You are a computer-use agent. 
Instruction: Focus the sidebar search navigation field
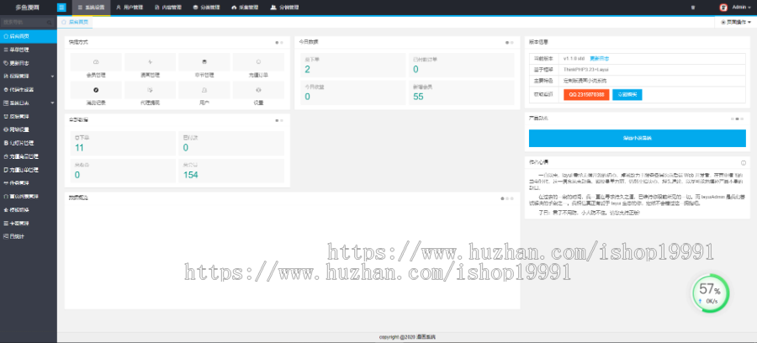(24, 22)
